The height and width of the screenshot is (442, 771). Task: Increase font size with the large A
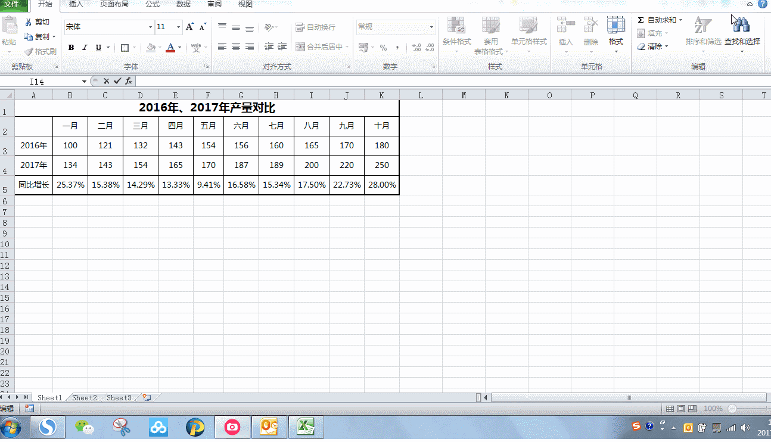[x=190, y=27]
